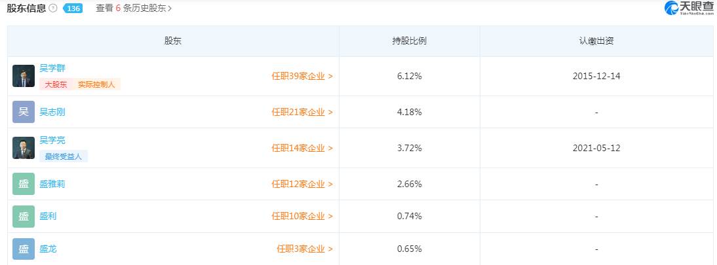Click 盛雅莉's avatar icon
The image size is (717, 265).
(24, 184)
